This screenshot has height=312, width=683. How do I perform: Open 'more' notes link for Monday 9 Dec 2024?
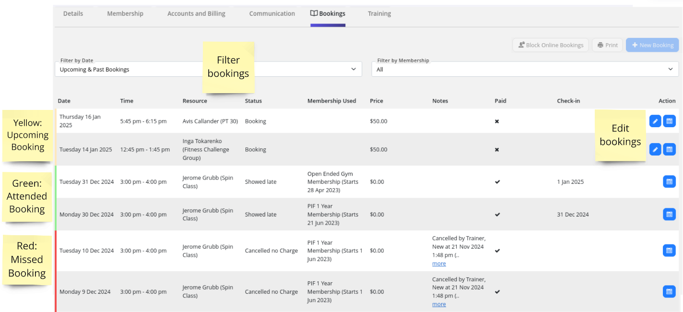tap(439, 304)
